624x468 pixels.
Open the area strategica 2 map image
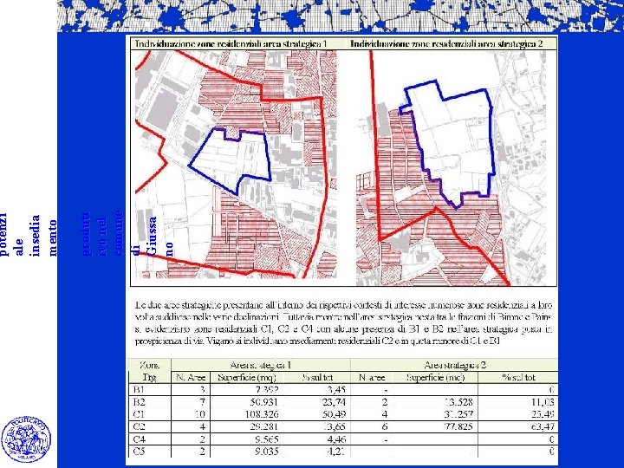coord(451,167)
